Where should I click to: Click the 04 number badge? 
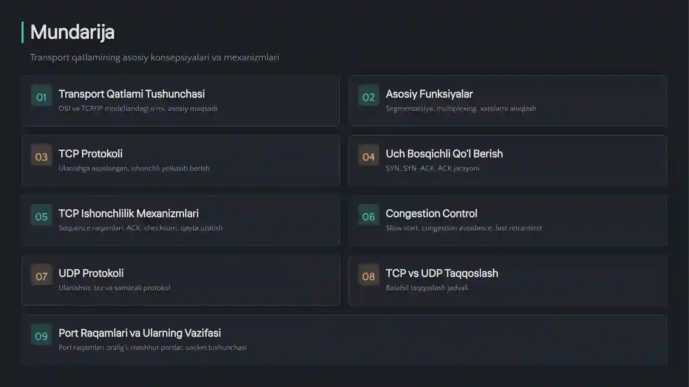pos(369,155)
